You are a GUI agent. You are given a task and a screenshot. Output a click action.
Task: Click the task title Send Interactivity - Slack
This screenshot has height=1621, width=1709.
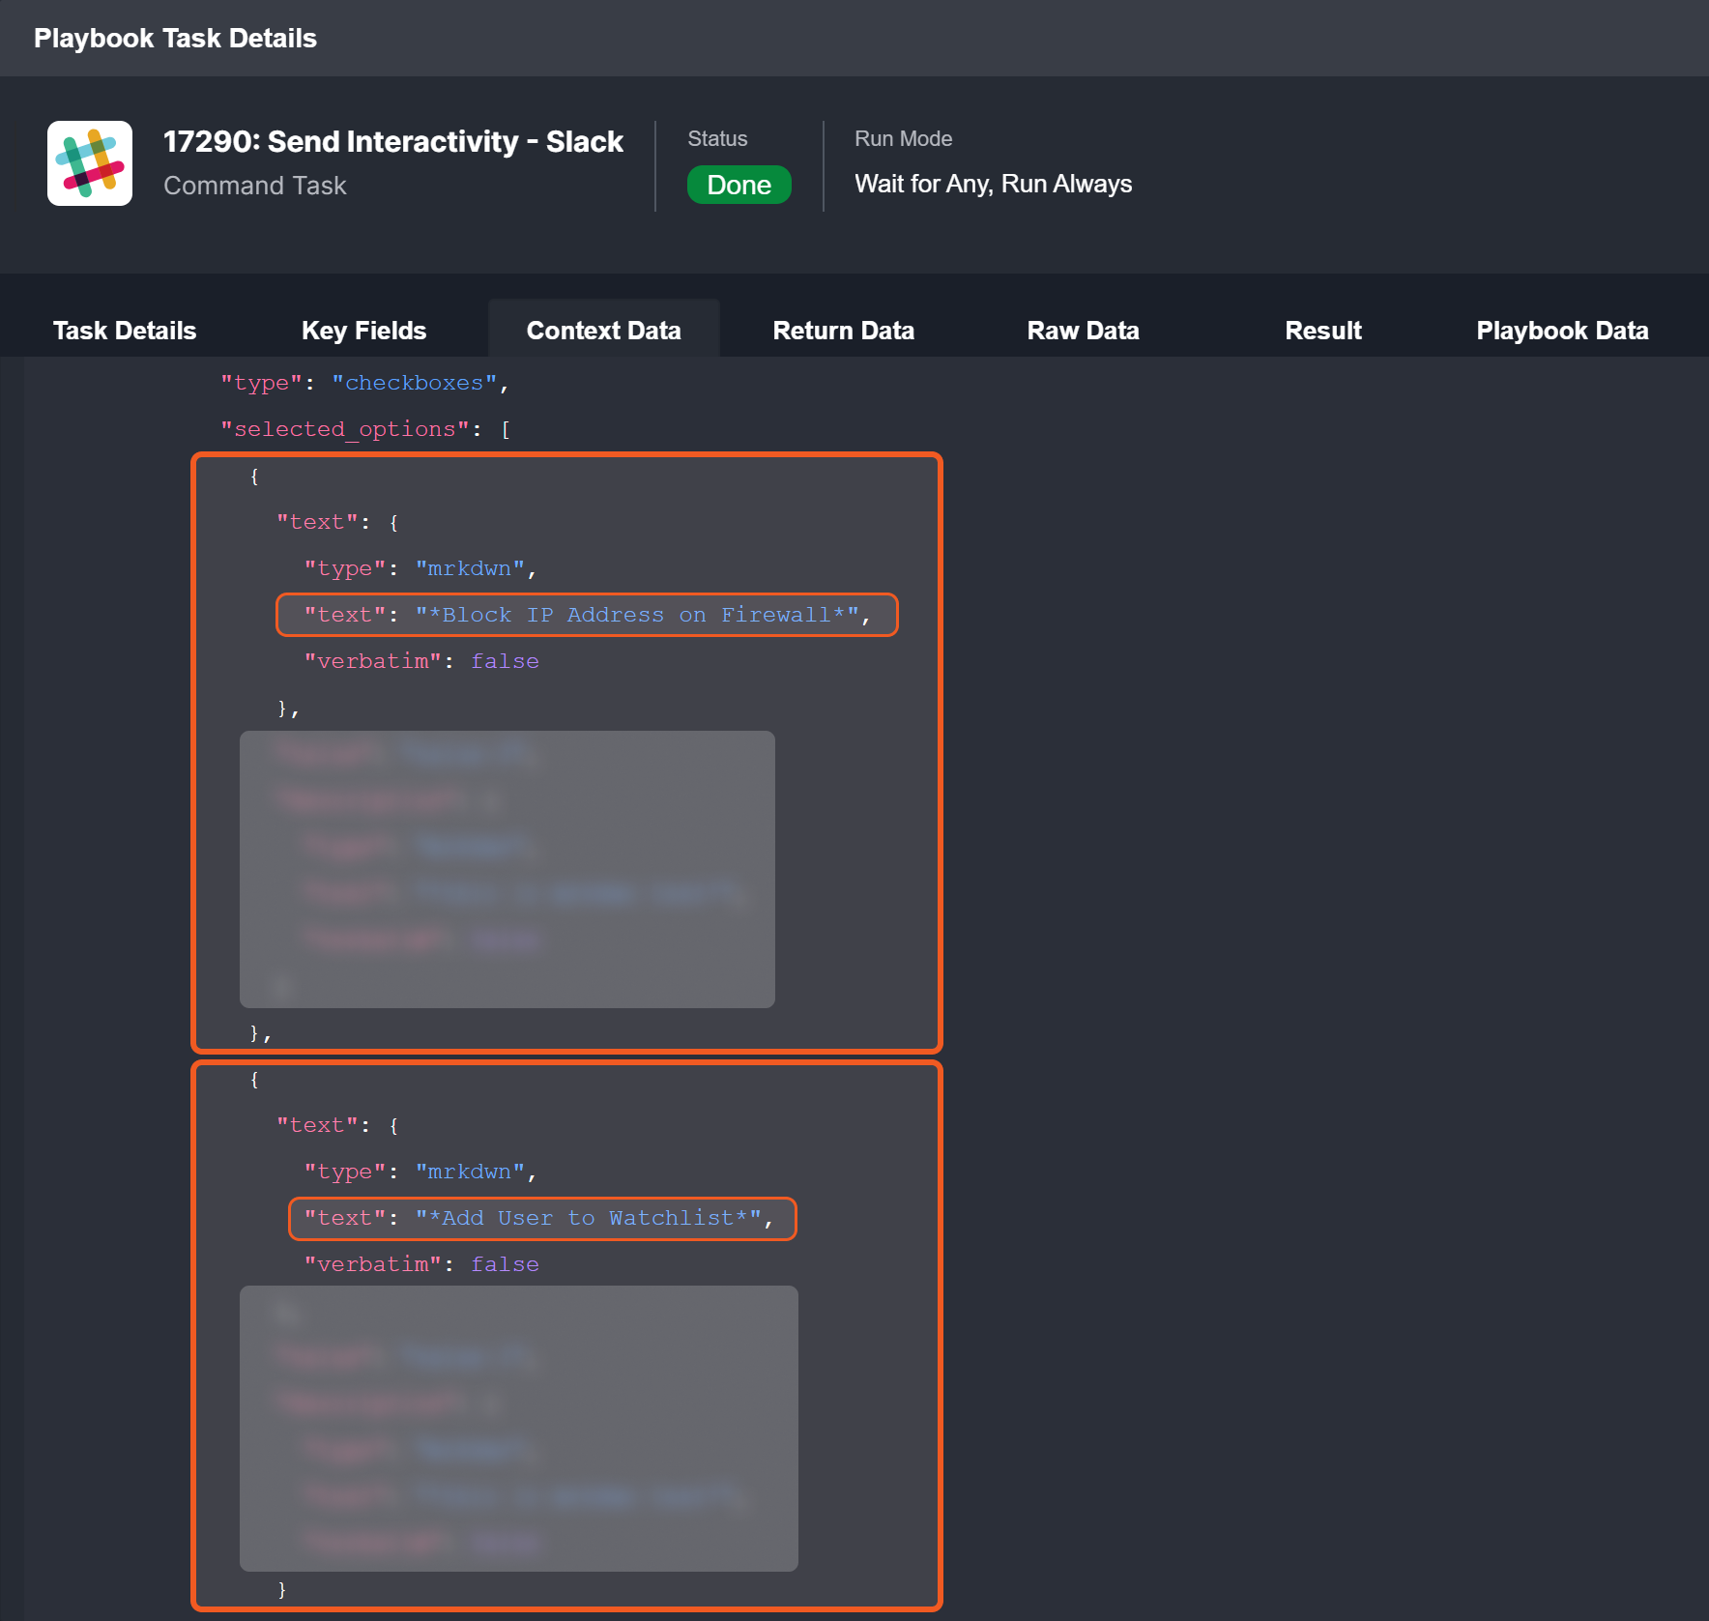tap(392, 142)
